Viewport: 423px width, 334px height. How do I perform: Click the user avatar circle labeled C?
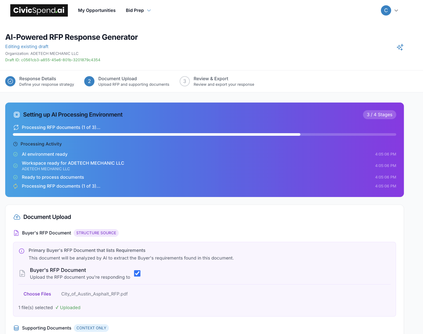point(386,10)
